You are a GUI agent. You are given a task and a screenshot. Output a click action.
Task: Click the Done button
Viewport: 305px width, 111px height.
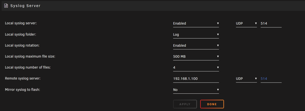[212, 104]
